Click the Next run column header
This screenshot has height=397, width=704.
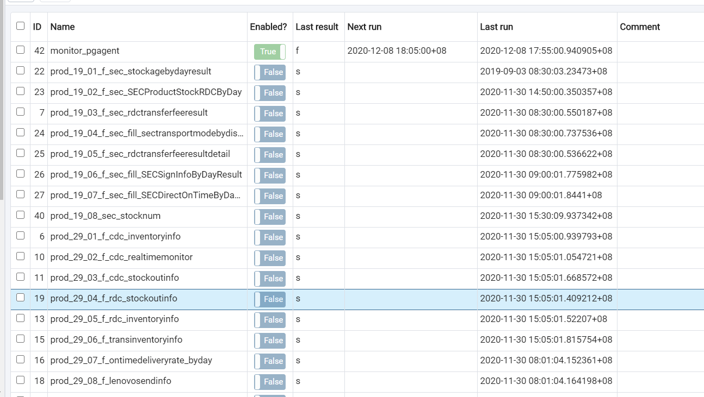pyautogui.click(x=364, y=27)
